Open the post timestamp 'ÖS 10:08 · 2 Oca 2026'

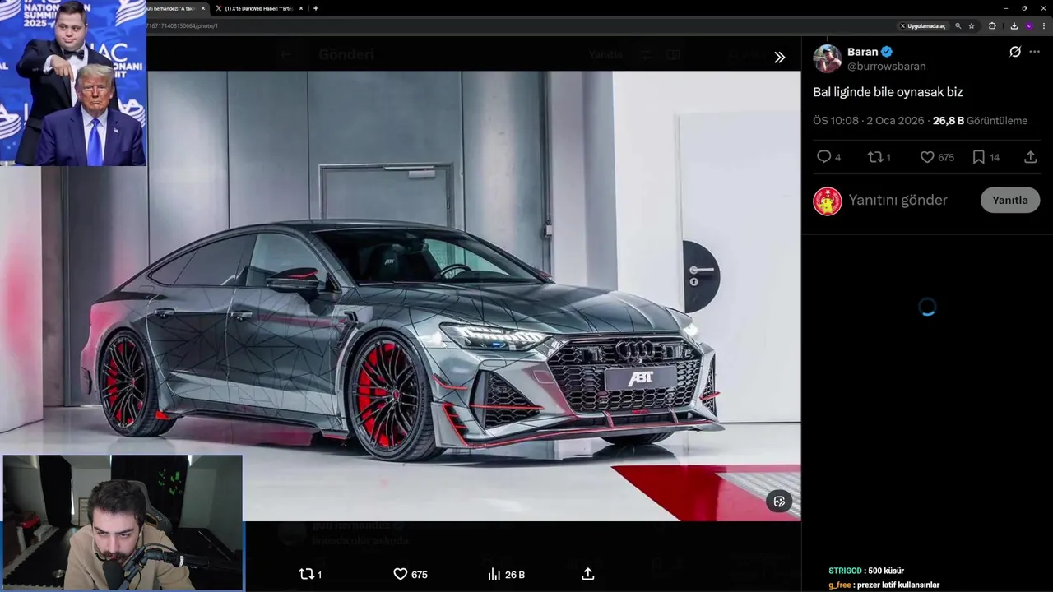(x=869, y=121)
